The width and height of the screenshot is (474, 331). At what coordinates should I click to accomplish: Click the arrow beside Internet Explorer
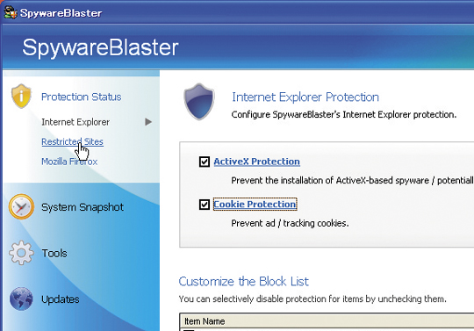(148, 122)
